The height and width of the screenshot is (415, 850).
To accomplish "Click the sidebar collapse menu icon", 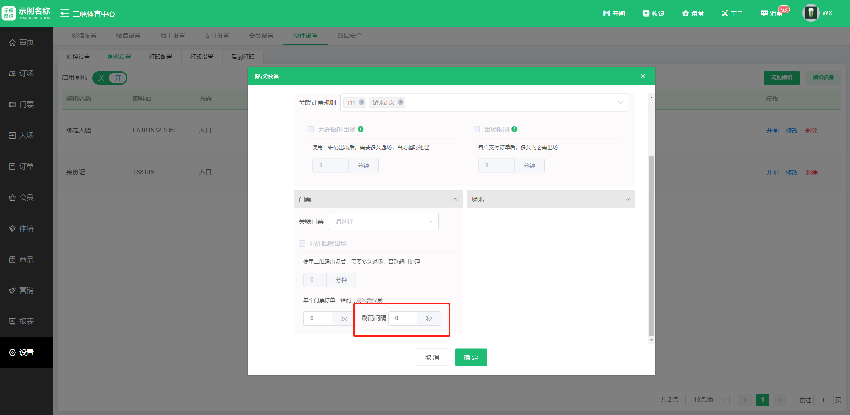I will pyautogui.click(x=65, y=13).
